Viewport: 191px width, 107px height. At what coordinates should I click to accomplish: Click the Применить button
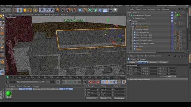119,98
